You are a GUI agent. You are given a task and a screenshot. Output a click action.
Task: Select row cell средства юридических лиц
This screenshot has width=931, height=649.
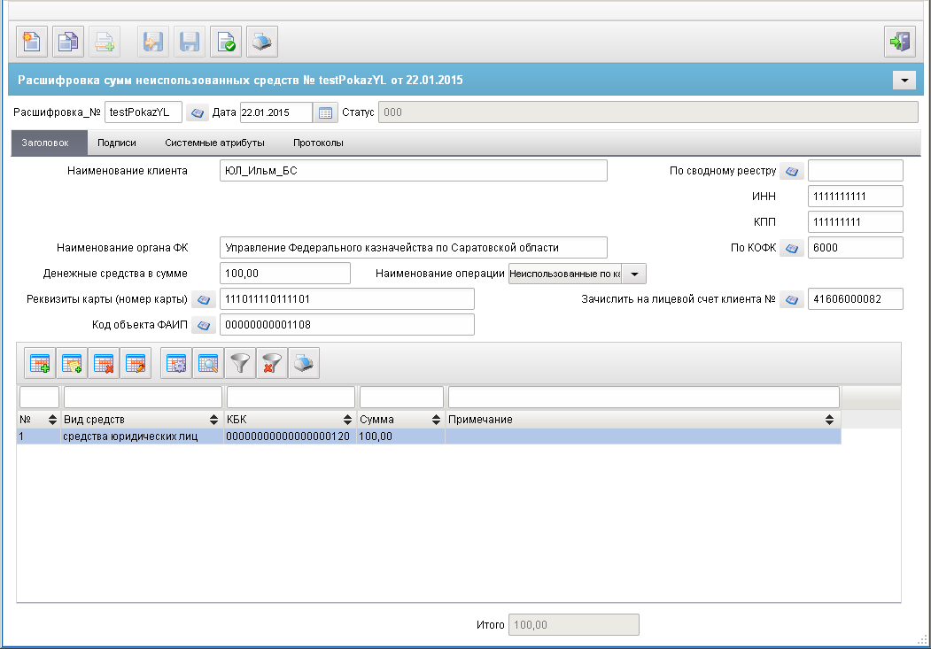(x=142, y=437)
